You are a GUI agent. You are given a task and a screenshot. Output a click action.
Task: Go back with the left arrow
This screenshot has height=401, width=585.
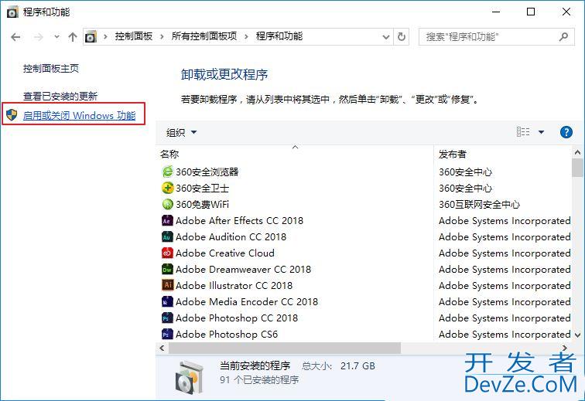point(15,37)
